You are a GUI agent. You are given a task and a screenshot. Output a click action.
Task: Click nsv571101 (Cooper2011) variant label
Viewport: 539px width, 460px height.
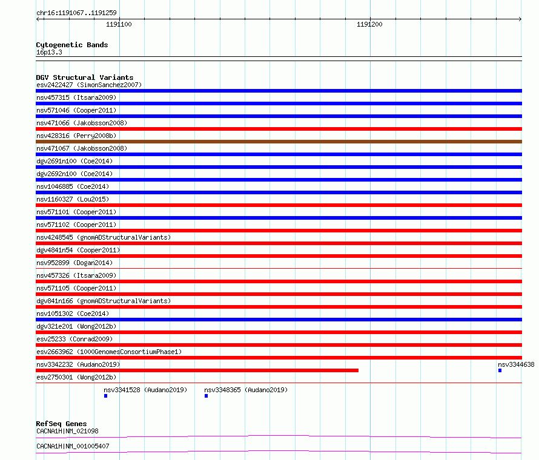tap(76, 212)
